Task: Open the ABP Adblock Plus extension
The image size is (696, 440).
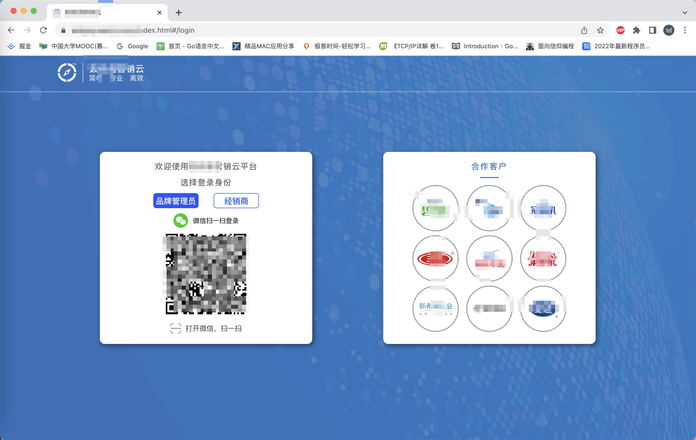Action: click(620, 30)
